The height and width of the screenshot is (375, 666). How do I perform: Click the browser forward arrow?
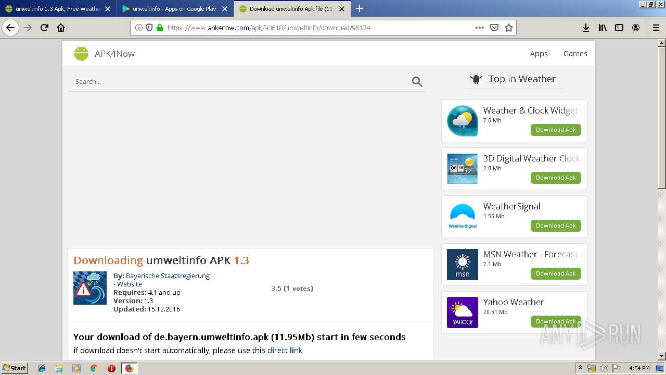28,28
